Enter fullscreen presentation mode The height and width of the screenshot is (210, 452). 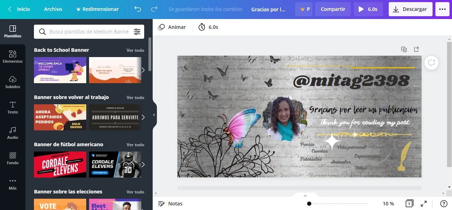pyautogui.click(x=423, y=204)
